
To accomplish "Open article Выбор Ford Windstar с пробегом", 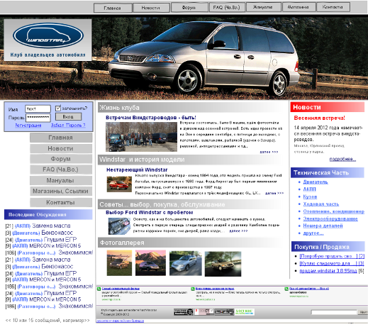I will (x=150, y=212).
